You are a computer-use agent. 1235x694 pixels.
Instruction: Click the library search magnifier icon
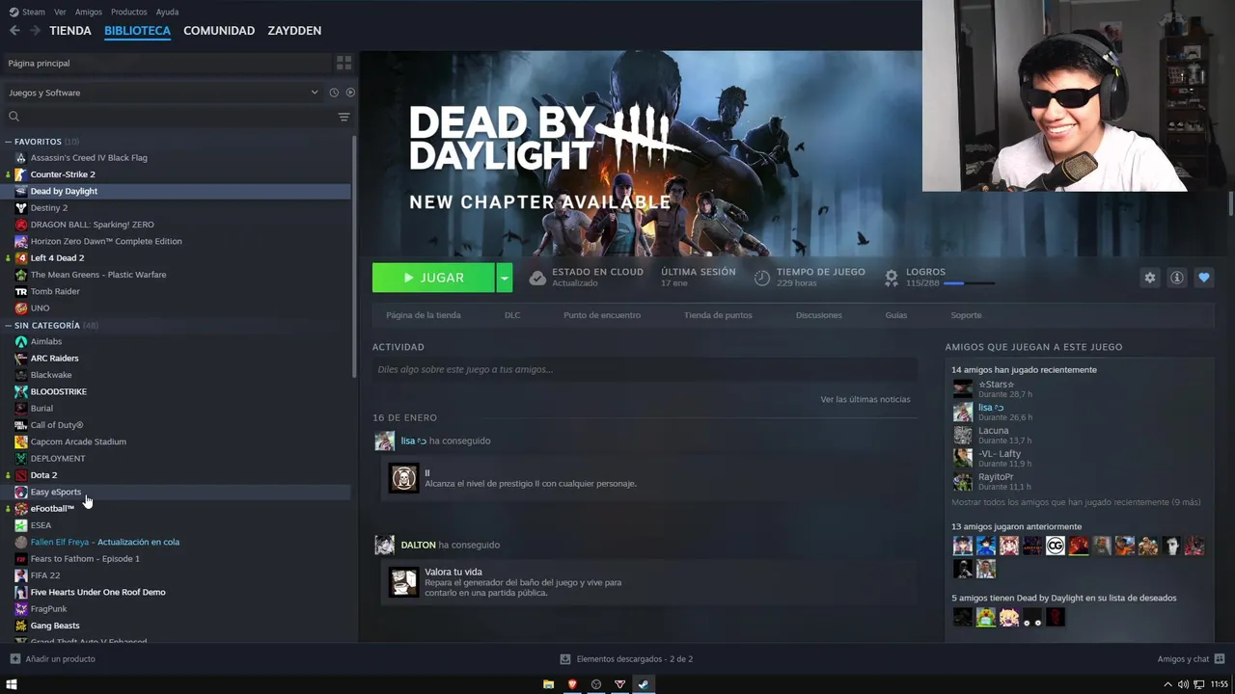click(x=14, y=117)
